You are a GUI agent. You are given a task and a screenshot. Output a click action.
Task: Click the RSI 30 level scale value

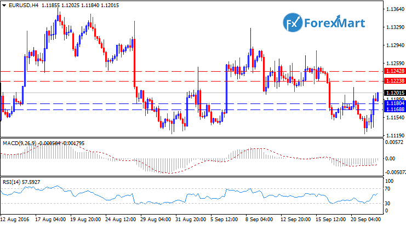point(388,203)
